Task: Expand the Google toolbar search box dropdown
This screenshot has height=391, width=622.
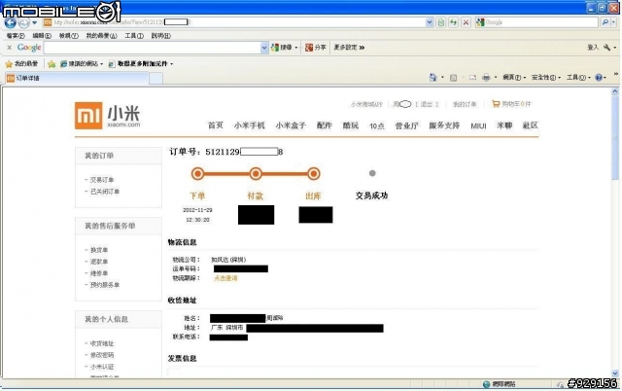Action: 264,48
